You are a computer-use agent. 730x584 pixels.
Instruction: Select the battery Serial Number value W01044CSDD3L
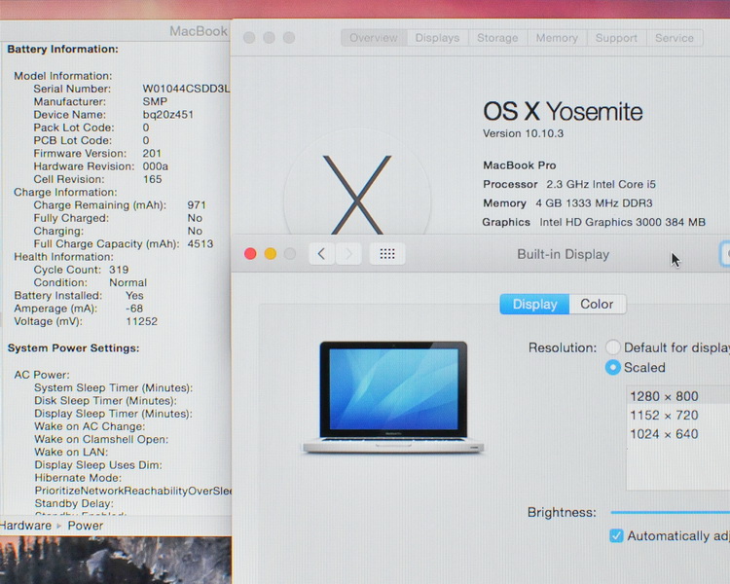186,89
